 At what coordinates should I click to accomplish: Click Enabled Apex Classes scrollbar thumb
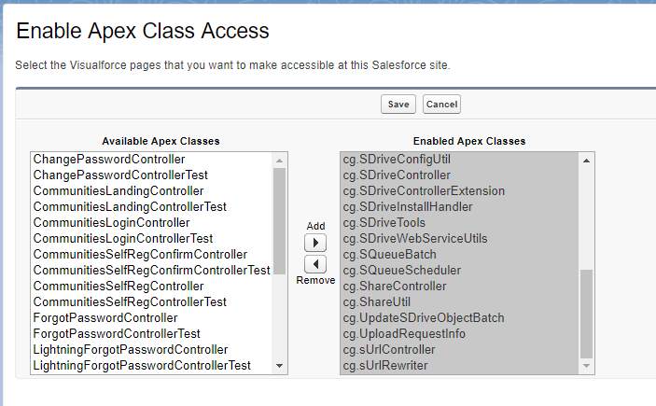(x=586, y=314)
